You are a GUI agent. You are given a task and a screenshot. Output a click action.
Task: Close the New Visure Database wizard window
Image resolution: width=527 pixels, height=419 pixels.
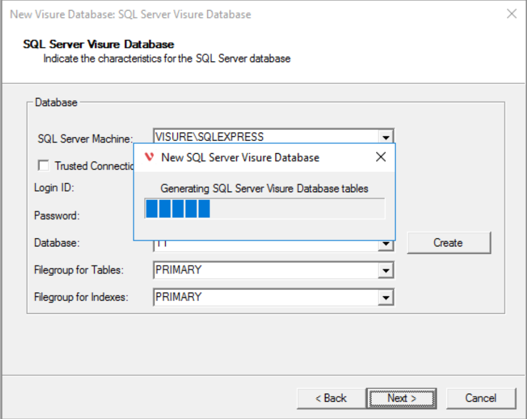coord(512,14)
